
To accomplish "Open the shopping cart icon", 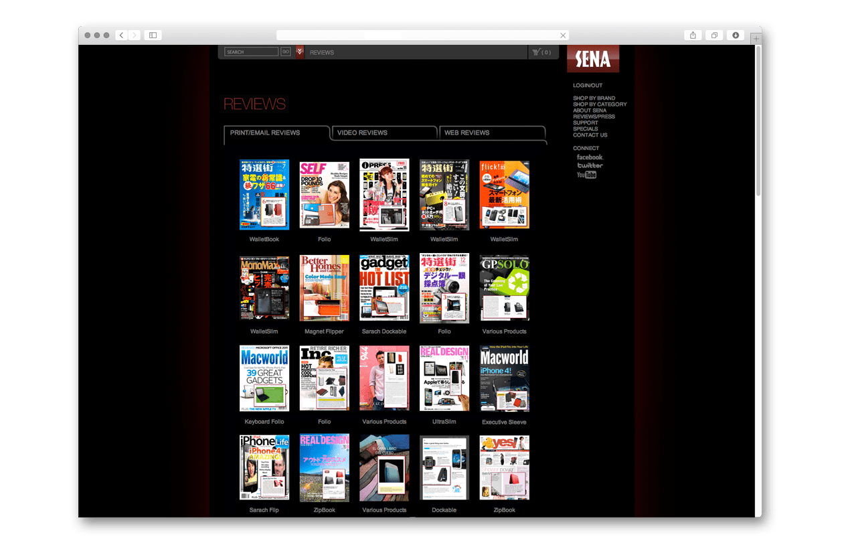I will tap(536, 52).
